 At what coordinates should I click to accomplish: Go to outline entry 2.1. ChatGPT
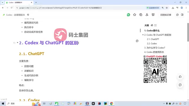(x=153, y=39)
